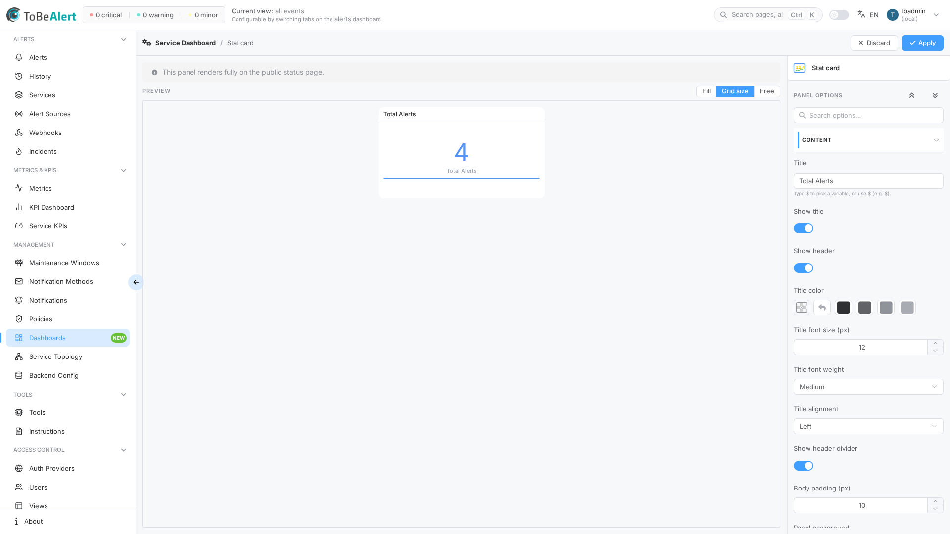950x534 pixels.
Task: Open Notification Methods envelope icon
Action: (x=19, y=281)
